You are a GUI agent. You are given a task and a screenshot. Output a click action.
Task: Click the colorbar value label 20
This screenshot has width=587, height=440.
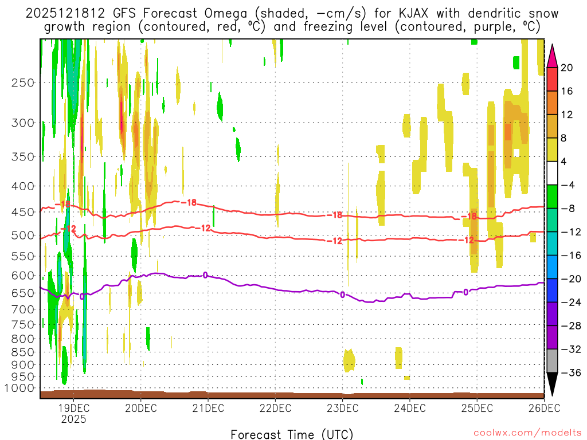pyautogui.click(x=567, y=68)
